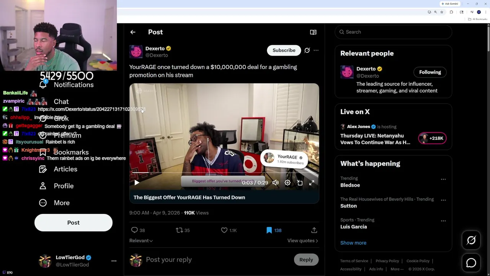
Task: Open the Bledsoe trending topic
Action: pyautogui.click(x=350, y=185)
